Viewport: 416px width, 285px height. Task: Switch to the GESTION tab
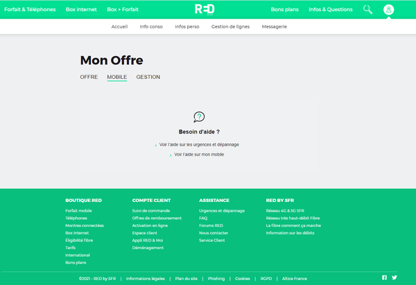click(148, 77)
